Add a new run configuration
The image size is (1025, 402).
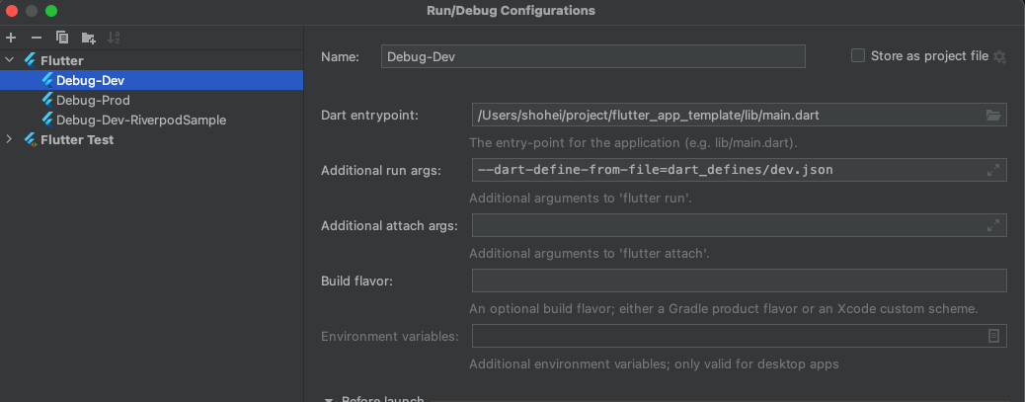point(11,38)
